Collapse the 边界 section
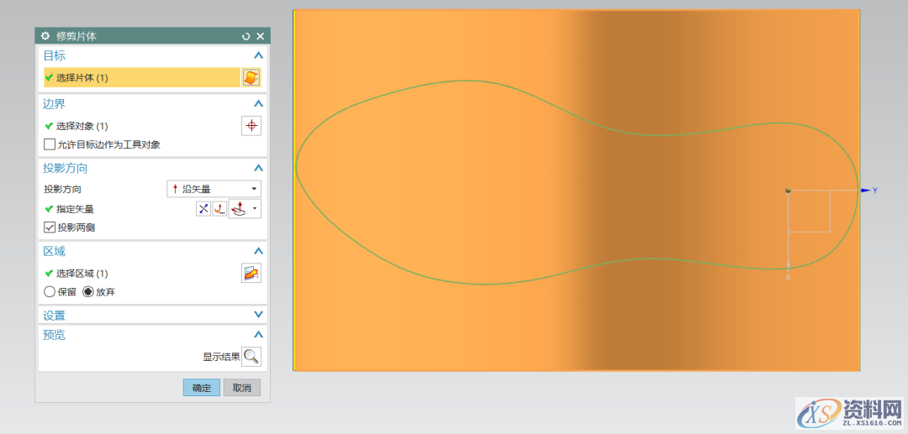 pyautogui.click(x=258, y=103)
